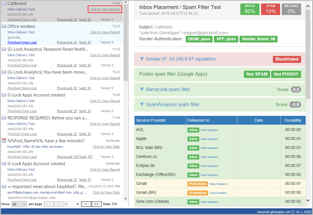Screen dimensions: 313x215
Task: Click SpamAssassin score -0.8 badge
Action: pos(295,105)
